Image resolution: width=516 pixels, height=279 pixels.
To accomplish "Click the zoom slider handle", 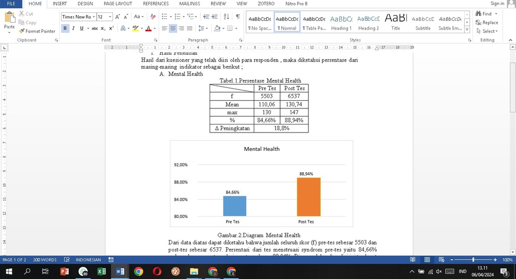I will [x=473, y=260].
